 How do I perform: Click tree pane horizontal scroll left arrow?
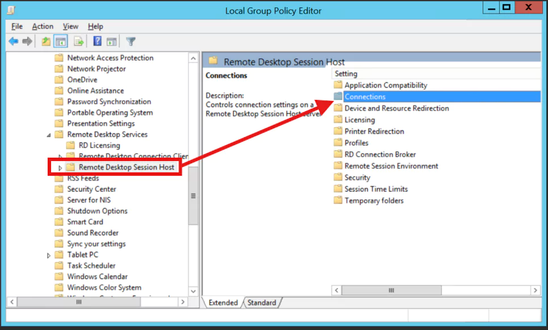point(12,302)
